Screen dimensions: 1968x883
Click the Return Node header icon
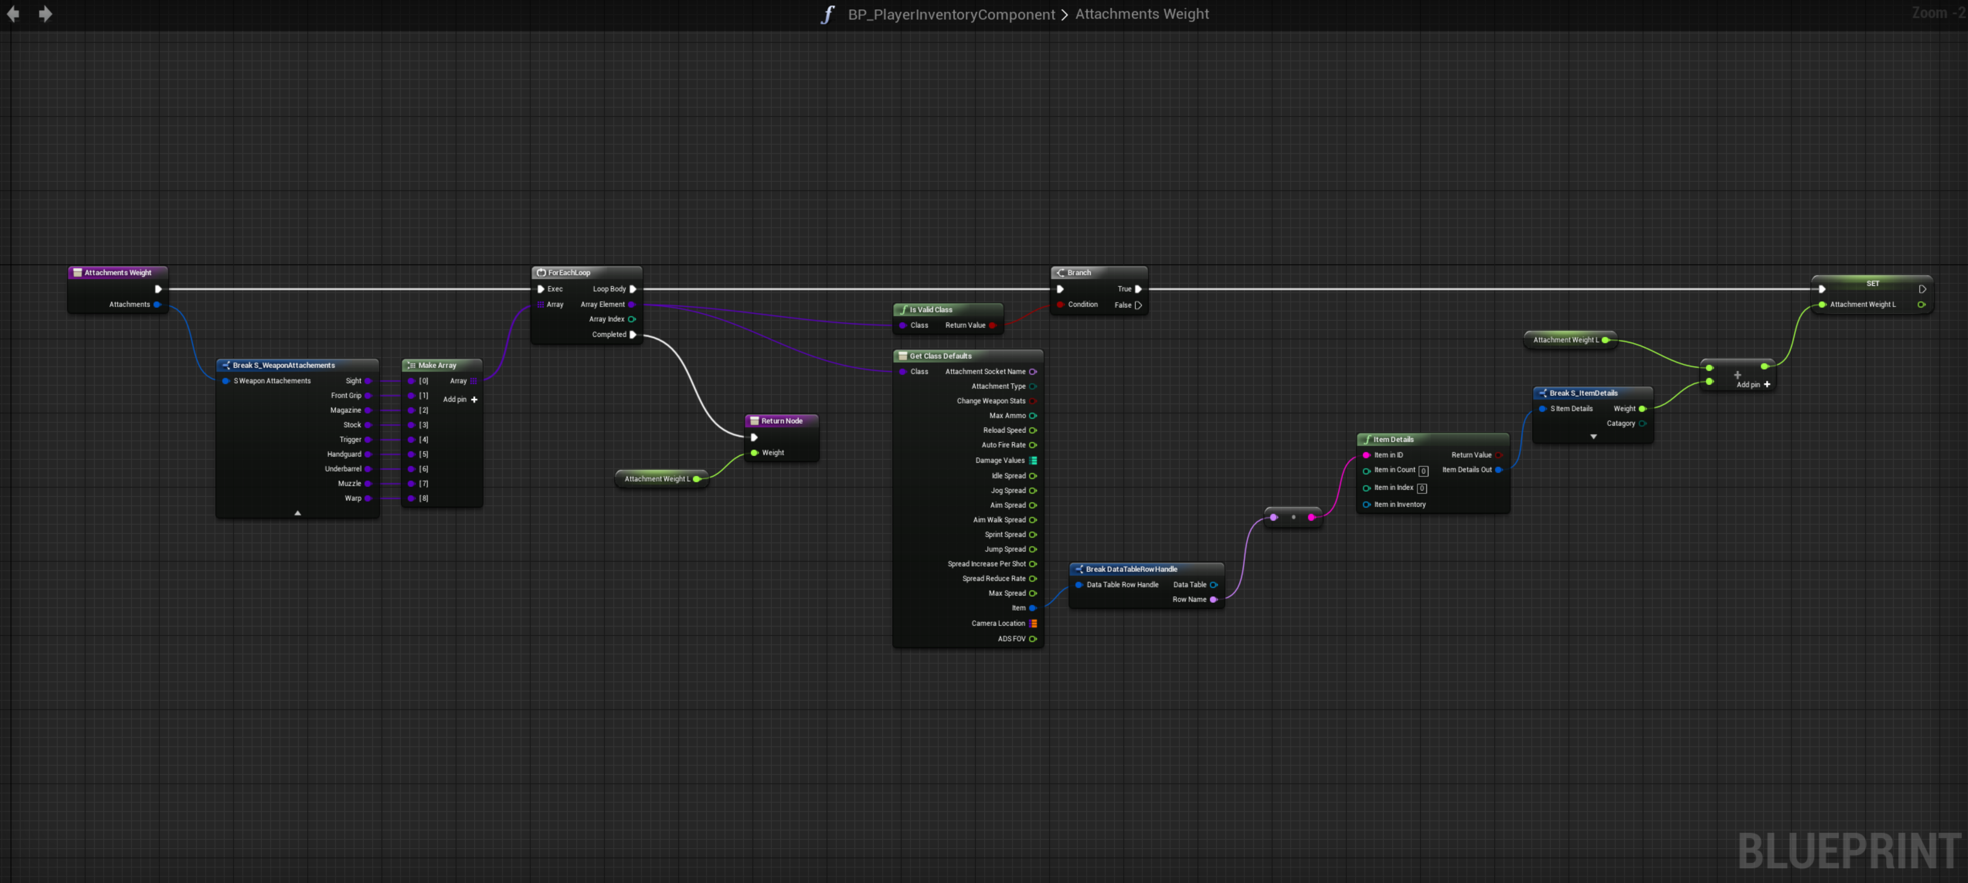pyautogui.click(x=754, y=421)
